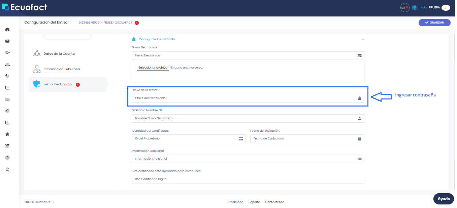457x208 pixels.
Task: Collapse the Configurar Certificado section chevron
Action: (363, 39)
